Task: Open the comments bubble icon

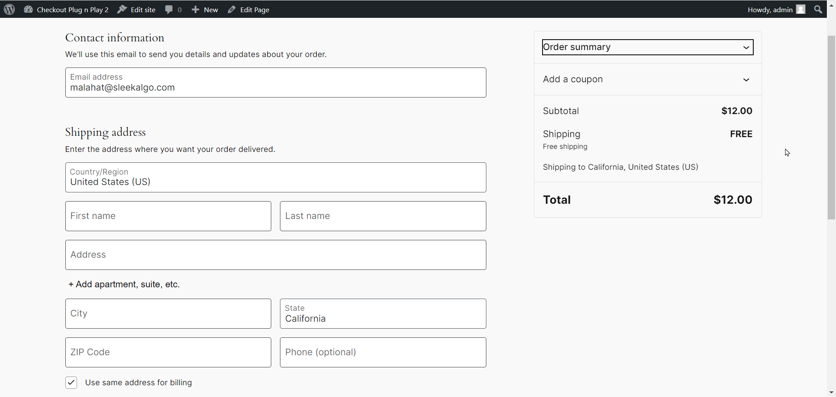Action: click(x=169, y=9)
